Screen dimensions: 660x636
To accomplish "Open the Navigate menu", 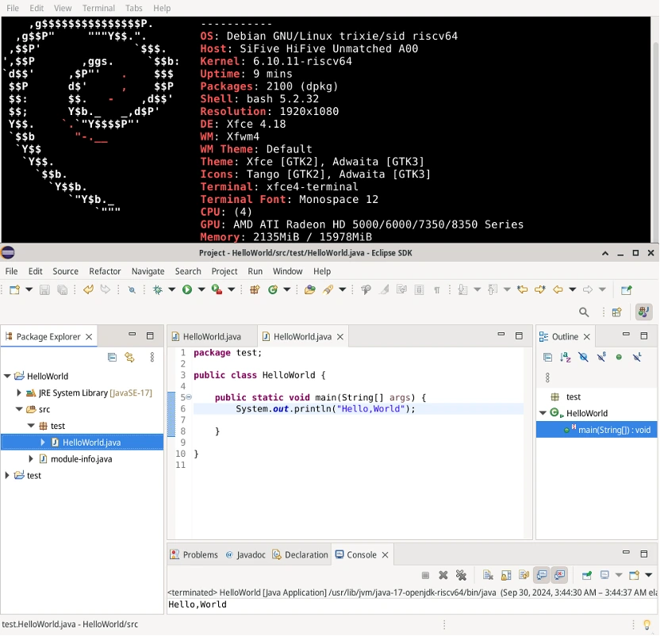I will (148, 271).
